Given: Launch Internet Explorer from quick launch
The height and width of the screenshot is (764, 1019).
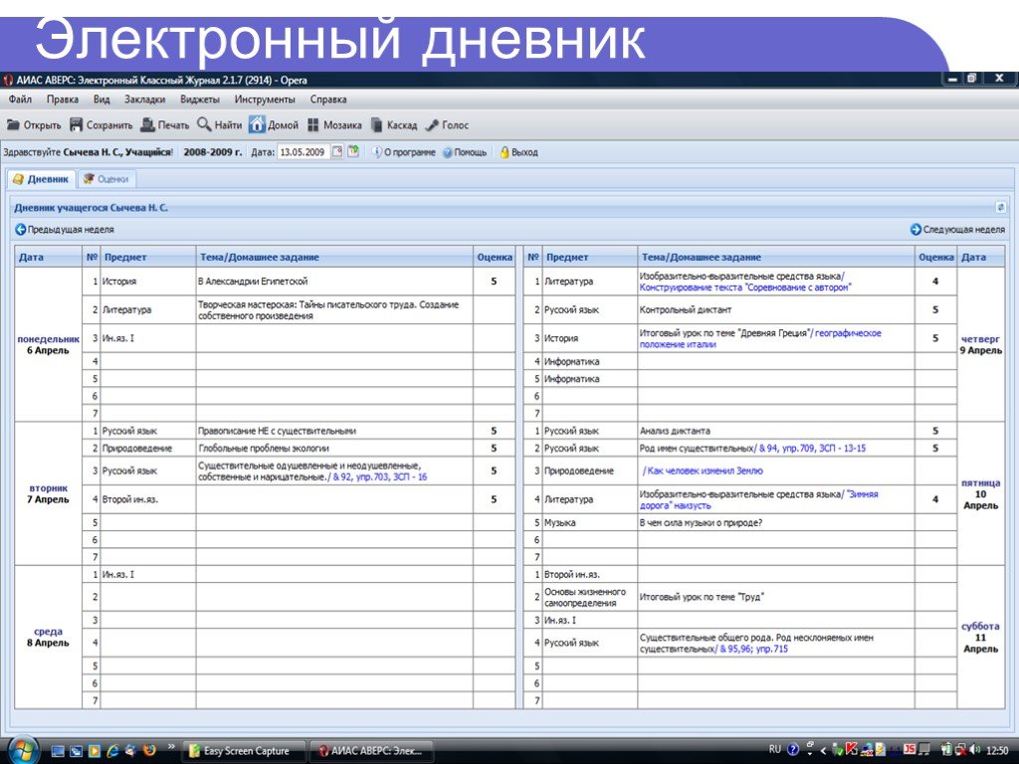Looking at the screenshot, I should point(112,751).
